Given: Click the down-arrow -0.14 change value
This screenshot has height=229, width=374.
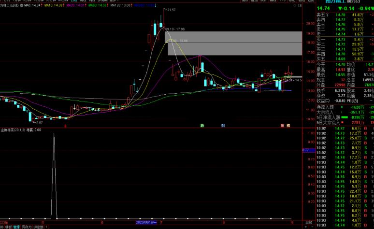Looking at the screenshot, I should pyautogui.click(x=346, y=8).
